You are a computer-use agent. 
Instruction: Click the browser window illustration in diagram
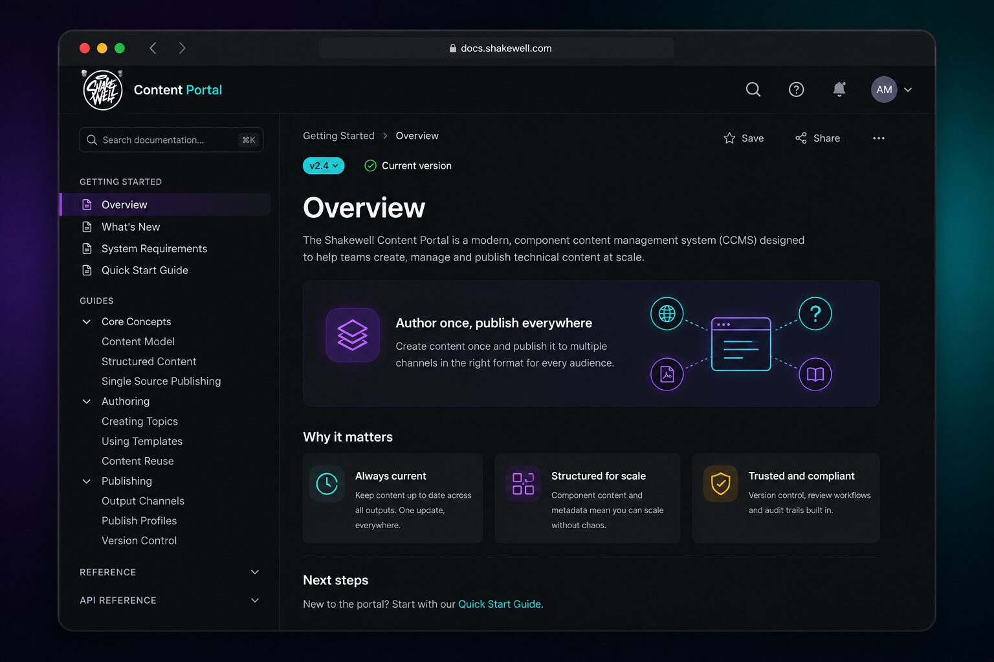pyautogui.click(x=741, y=344)
